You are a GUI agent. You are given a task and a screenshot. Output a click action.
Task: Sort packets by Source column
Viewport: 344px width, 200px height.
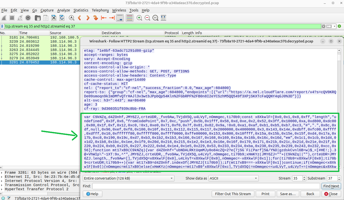pyautogui.click(x=75, y=33)
